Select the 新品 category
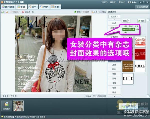Viewport: 150px width, 119px height. [114, 23]
